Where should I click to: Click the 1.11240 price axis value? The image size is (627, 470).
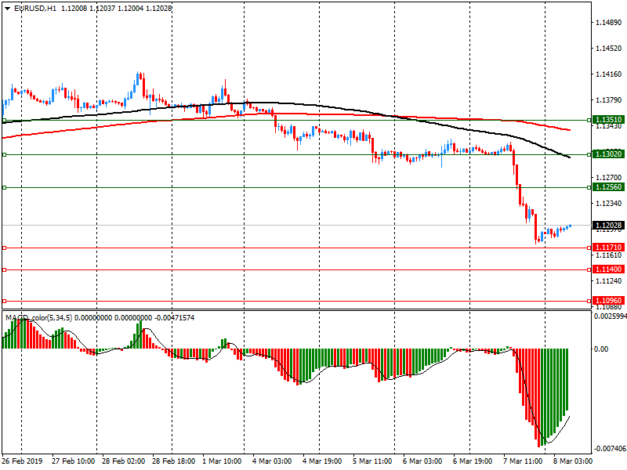click(609, 281)
